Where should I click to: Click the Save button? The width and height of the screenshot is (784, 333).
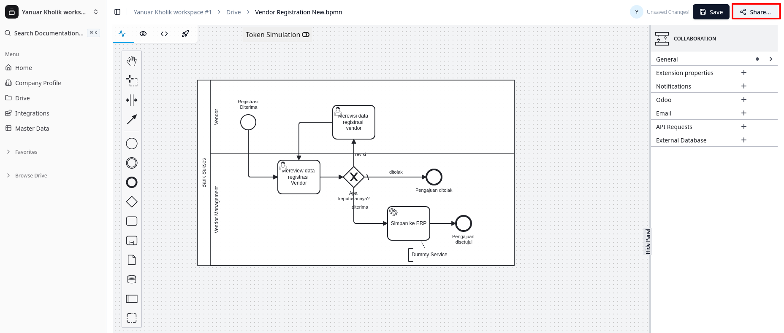(711, 12)
